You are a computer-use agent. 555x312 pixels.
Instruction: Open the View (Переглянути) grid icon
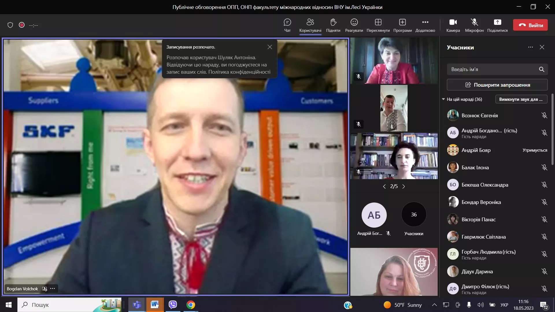(378, 22)
